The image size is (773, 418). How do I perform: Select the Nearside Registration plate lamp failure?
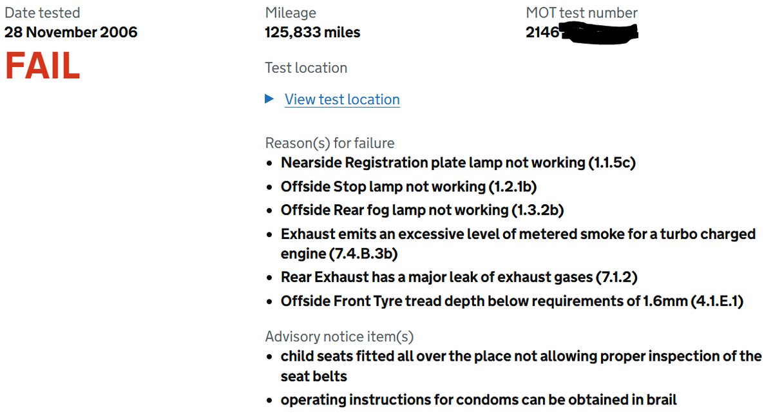[x=458, y=163]
